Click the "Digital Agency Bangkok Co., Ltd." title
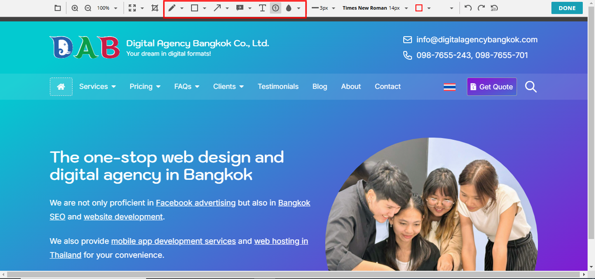This screenshot has height=279, width=595. coord(197,44)
